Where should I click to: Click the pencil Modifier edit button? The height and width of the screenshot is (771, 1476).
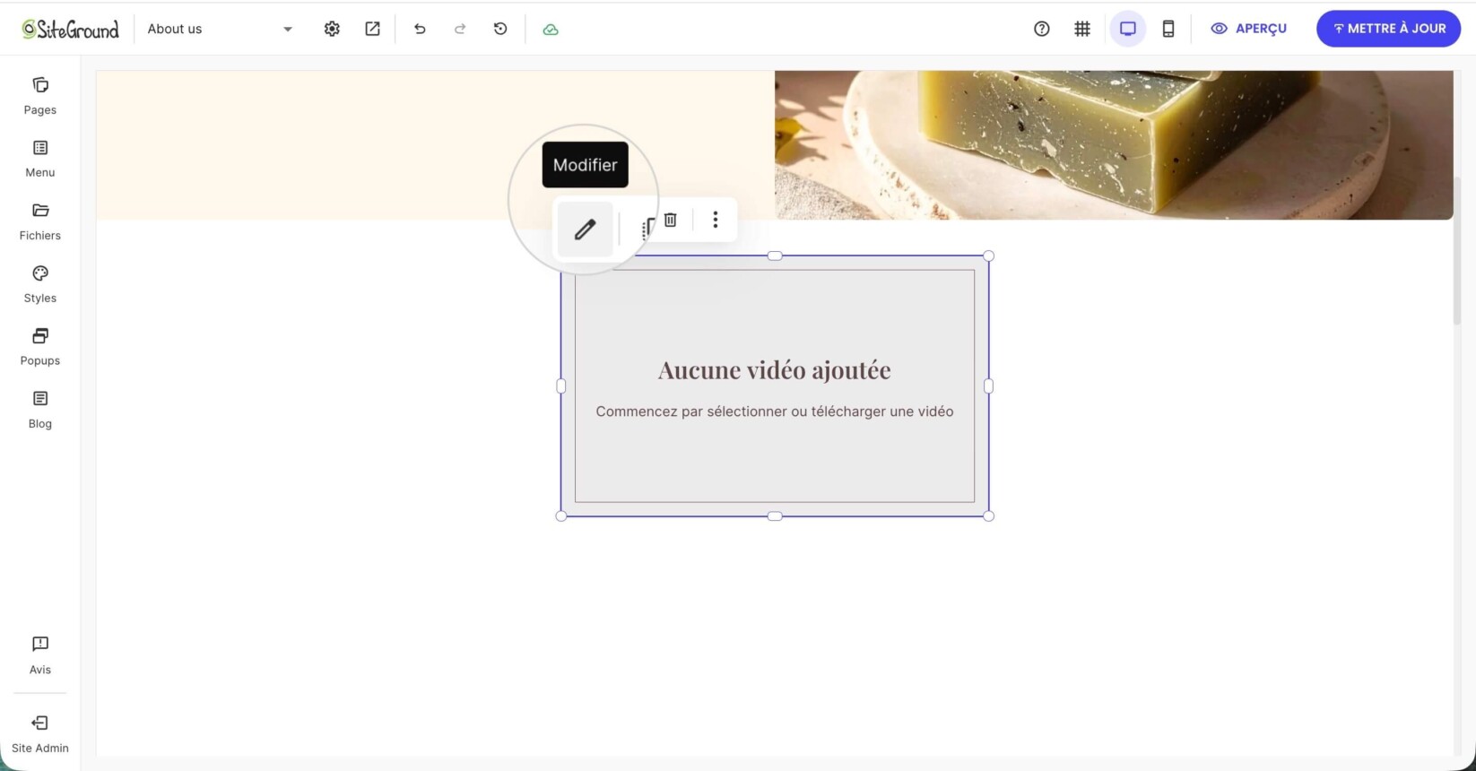pos(585,230)
